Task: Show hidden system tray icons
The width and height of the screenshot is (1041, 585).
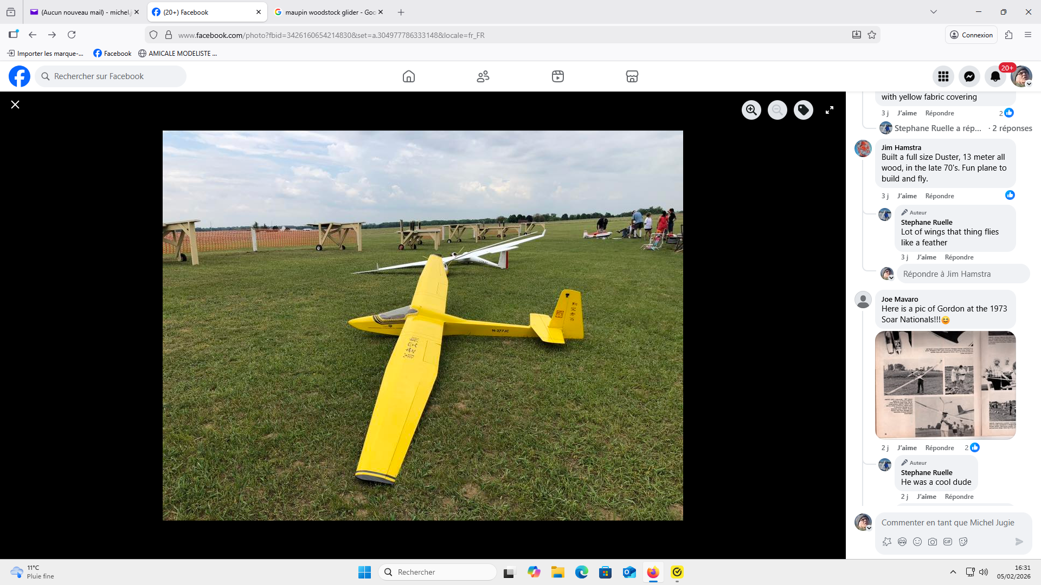Action: pos(953,572)
